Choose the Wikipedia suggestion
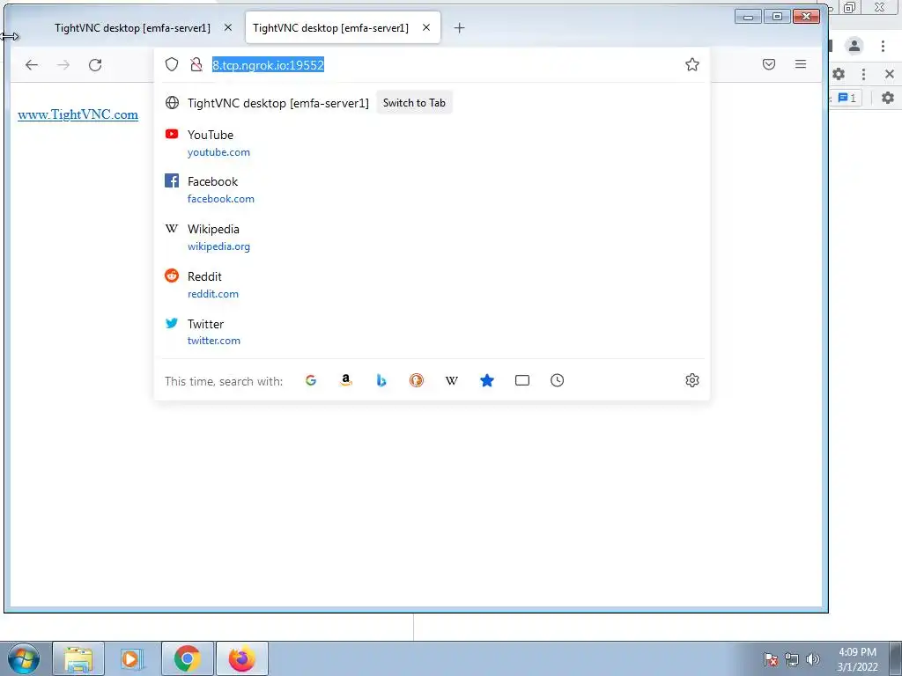The width and height of the screenshot is (902, 676). tap(432, 238)
